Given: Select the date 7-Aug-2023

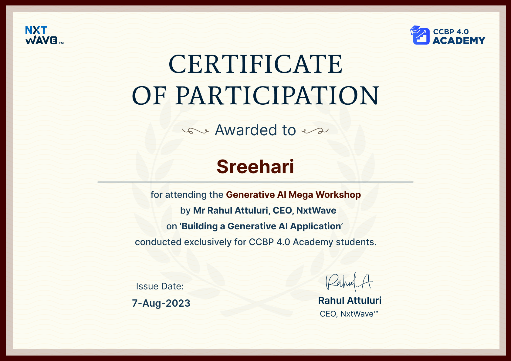Looking at the screenshot, I should [x=161, y=303].
